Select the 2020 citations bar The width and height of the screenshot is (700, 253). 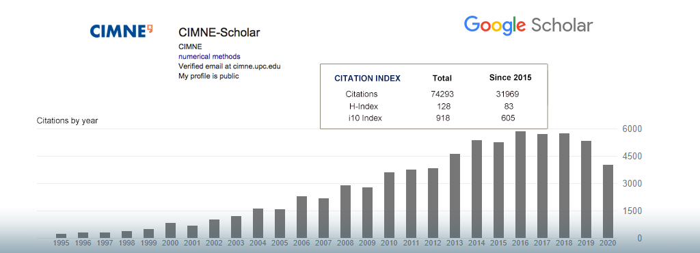[x=608, y=201]
